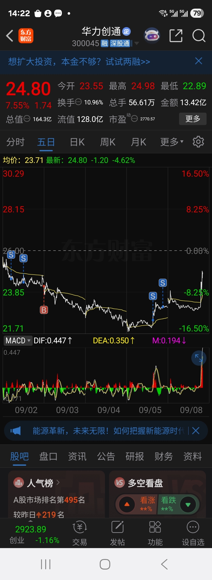Expand 人气榜 with the chevron arrow
Image resolution: width=212 pixels, height=580 pixels.
(x=58, y=482)
